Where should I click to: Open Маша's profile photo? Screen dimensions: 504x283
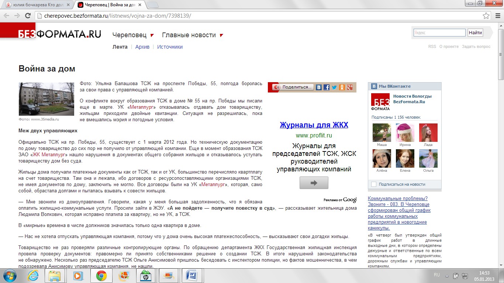[382, 133]
